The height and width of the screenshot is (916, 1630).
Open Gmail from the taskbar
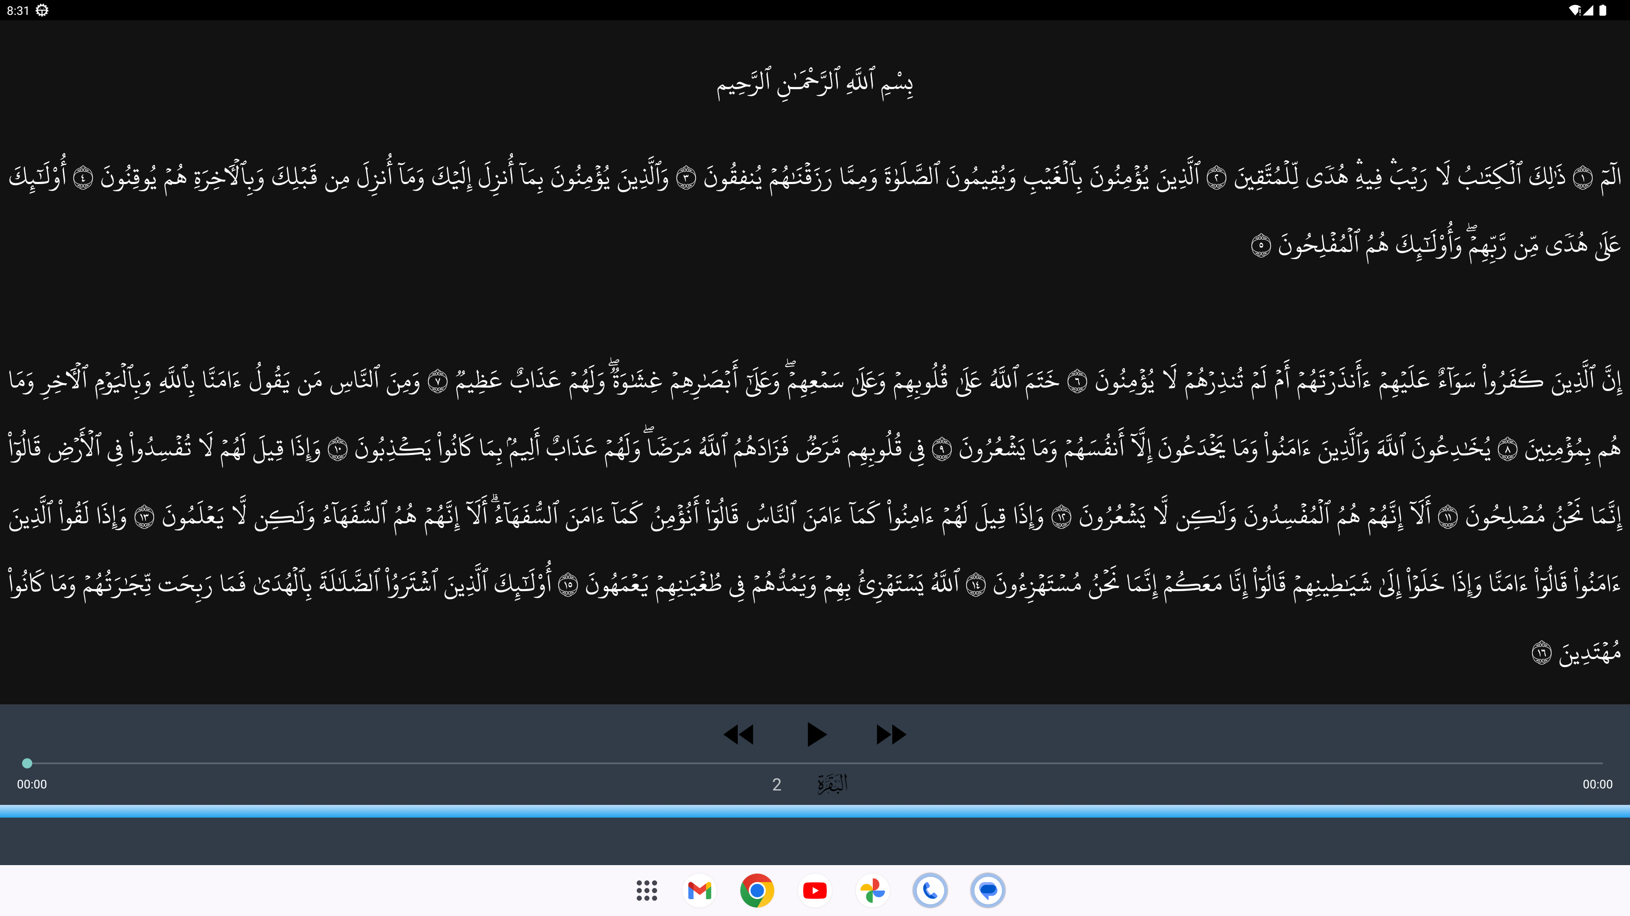click(x=700, y=891)
